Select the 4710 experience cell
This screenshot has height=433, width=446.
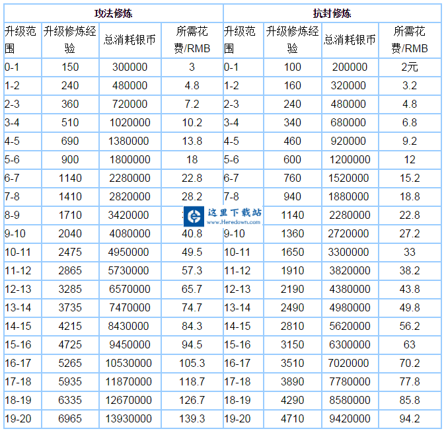[x=292, y=419]
